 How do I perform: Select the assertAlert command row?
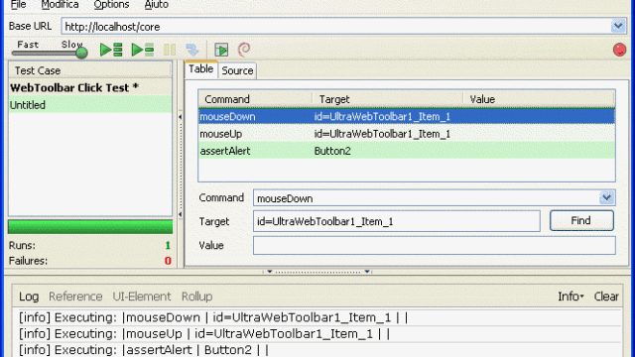point(407,151)
